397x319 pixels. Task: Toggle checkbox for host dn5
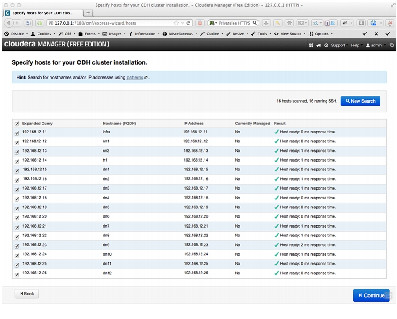[17, 209]
